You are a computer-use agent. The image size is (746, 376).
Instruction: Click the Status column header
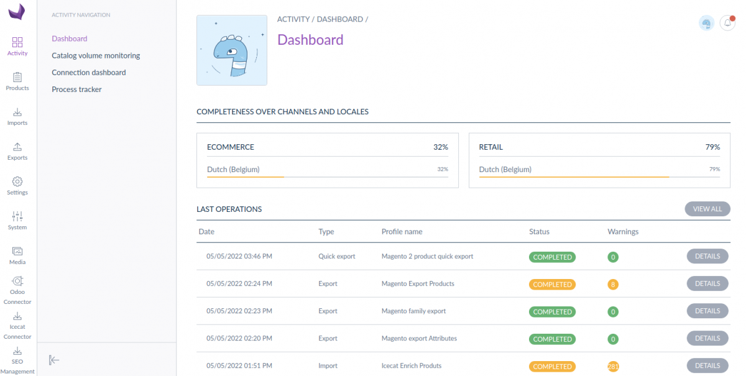pyautogui.click(x=539, y=231)
